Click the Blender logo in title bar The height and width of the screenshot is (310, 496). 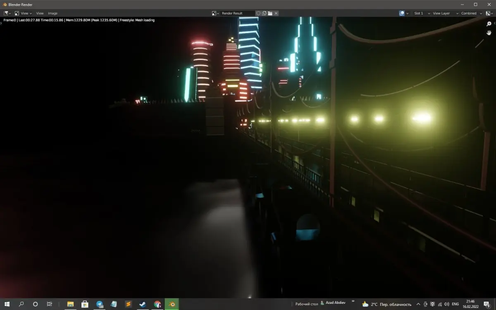(x=5, y=5)
